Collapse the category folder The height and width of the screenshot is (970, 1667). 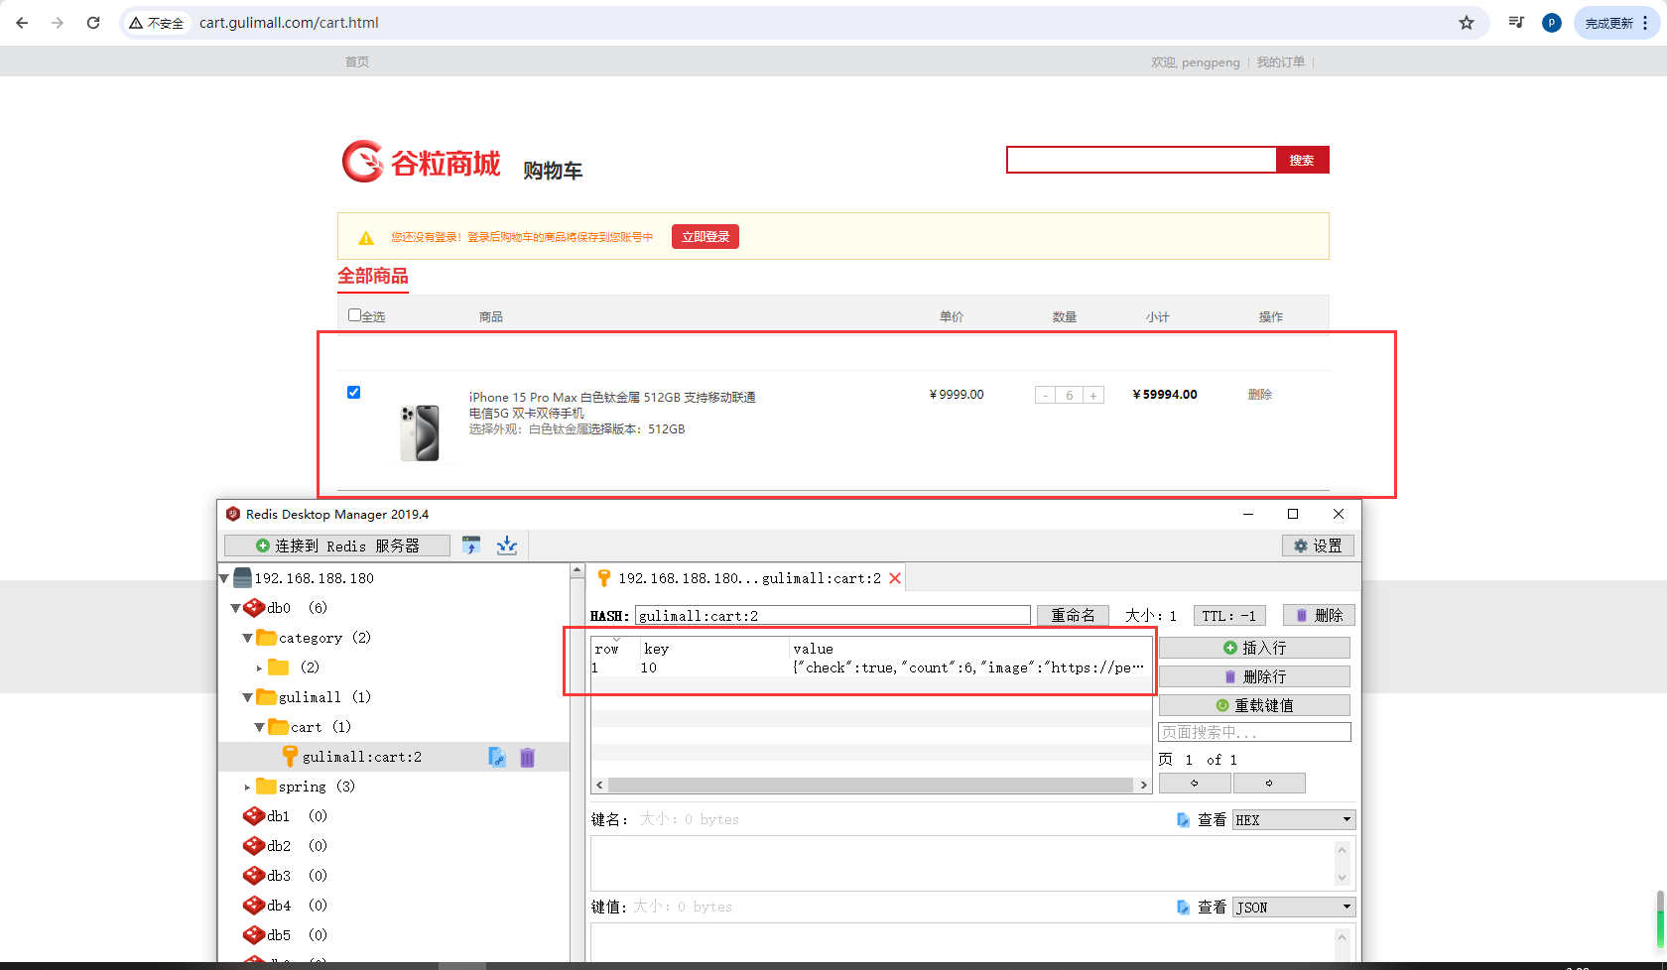(248, 638)
